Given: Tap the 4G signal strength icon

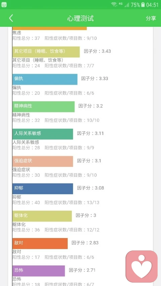Looking at the screenshot, I should click(125, 5).
